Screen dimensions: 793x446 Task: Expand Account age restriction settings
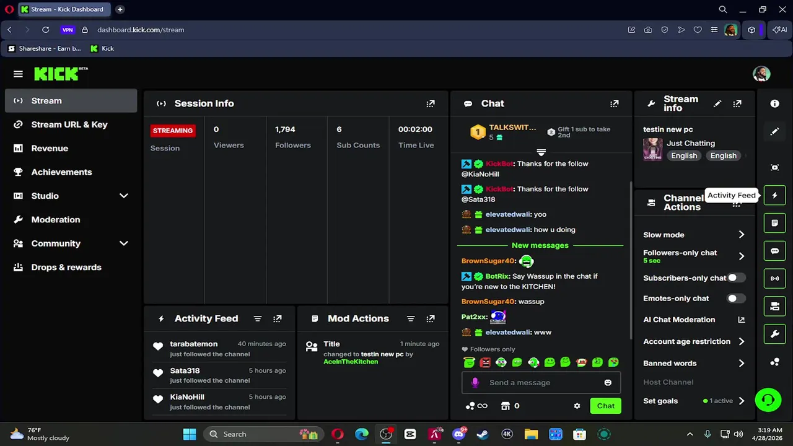[742, 341]
